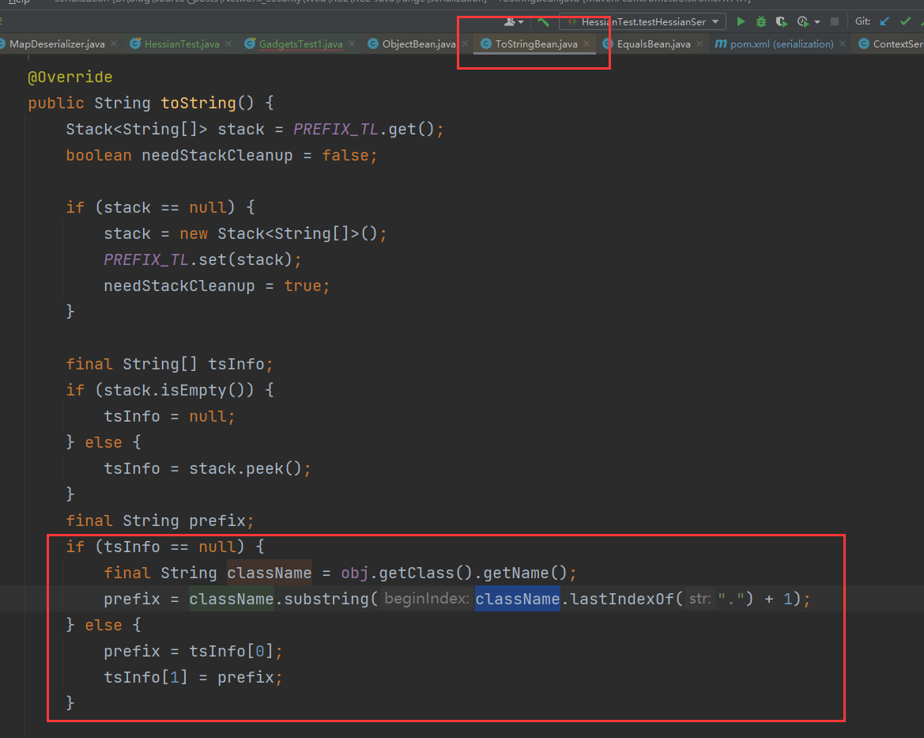Update project with the blue Git arrow

[x=884, y=22]
